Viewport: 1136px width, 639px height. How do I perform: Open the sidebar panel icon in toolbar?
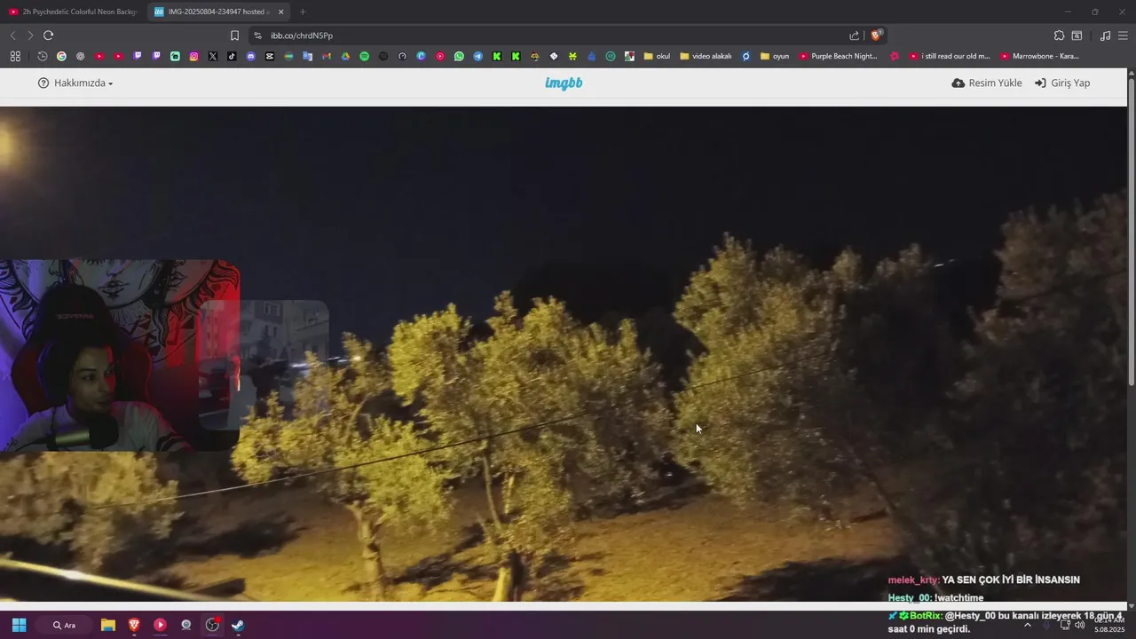point(1077,35)
